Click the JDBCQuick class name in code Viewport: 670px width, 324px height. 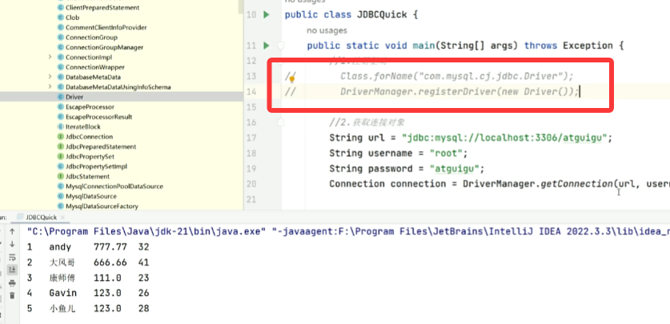pos(383,15)
